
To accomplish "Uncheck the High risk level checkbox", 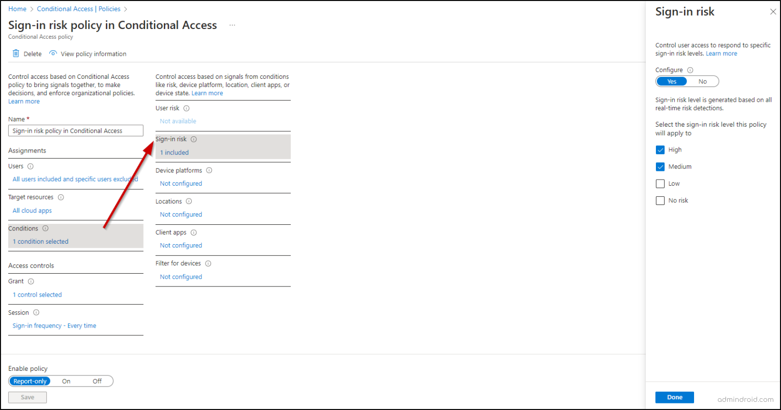I will 660,150.
